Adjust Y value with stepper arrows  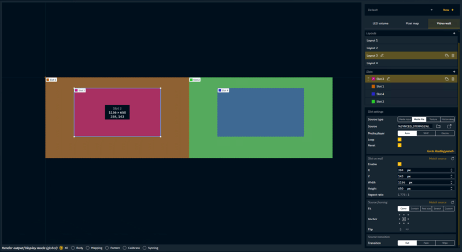452,176
